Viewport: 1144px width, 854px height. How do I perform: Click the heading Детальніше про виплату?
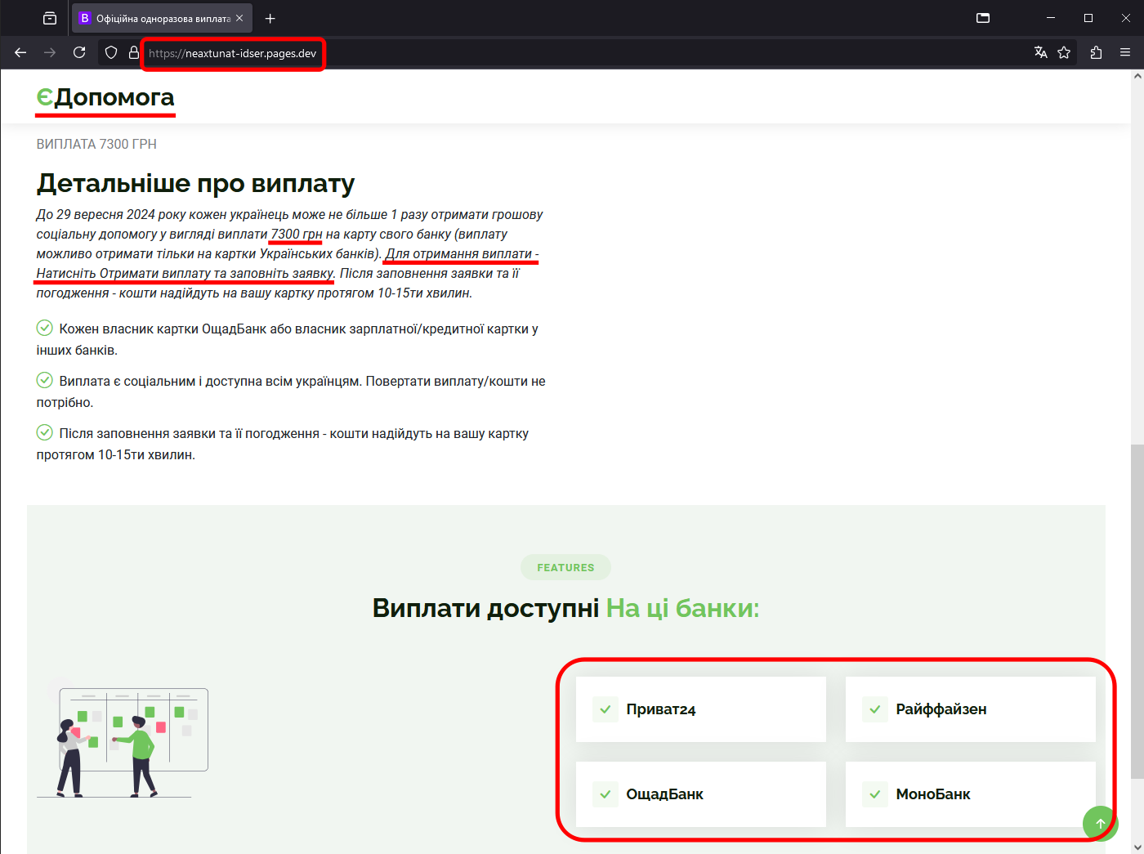pos(195,183)
